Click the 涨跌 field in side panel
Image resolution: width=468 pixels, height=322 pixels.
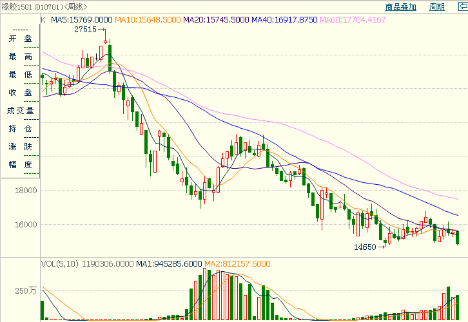[19, 147]
